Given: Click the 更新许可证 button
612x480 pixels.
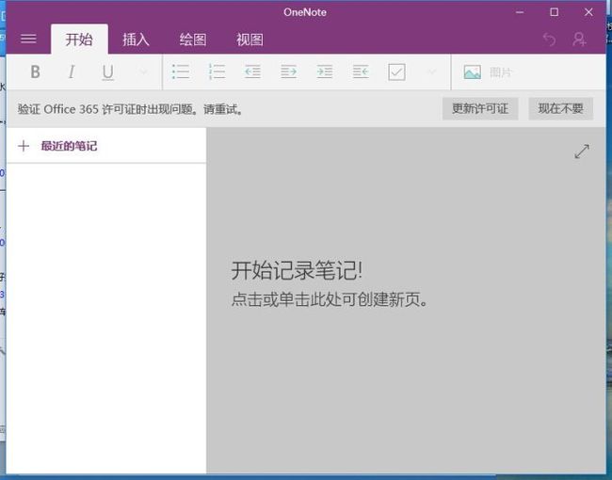Looking at the screenshot, I should pyautogui.click(x=480, y=108).
